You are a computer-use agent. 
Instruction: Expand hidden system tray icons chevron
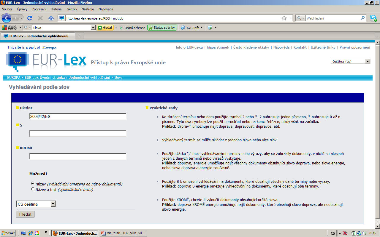pyautogui.click(x=340, y=233)
